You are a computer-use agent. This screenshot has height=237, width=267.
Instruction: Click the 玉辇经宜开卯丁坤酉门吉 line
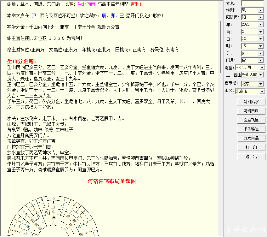[33, 141]
